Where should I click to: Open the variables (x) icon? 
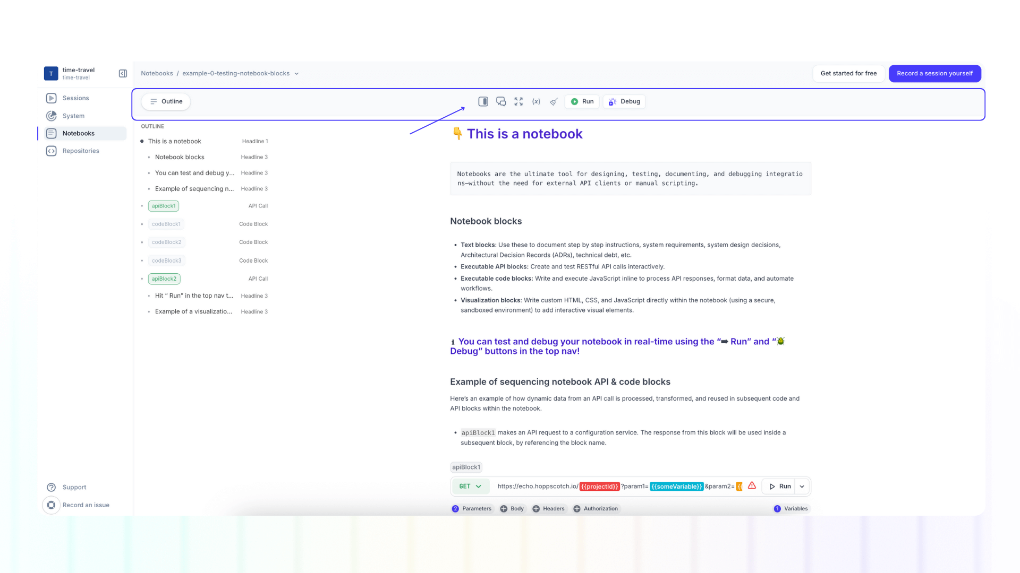[536, 101]
